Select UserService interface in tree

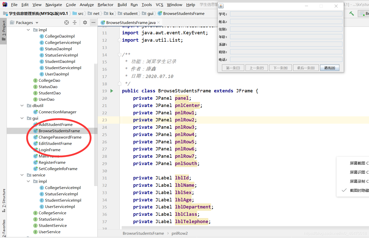pos(49,232)
